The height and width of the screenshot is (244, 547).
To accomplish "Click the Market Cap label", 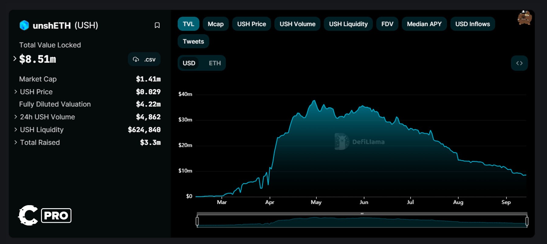I will [x=38, y=79].
